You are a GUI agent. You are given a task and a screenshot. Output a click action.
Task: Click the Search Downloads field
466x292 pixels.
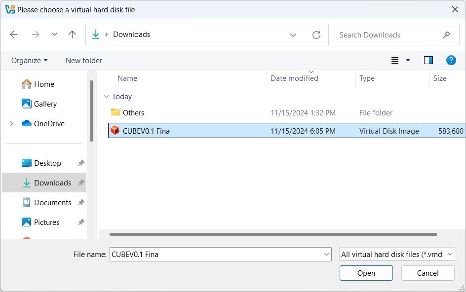tap(388, 35)
